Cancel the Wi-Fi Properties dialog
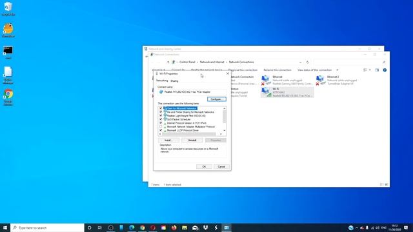The height and width of the screenshot is (232, 413). (x=221, y=166)
